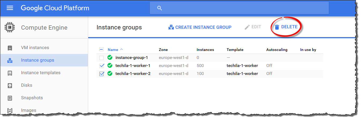This screenshot has width=361, height=119.
Task: Toggle the select-all header checkbox
Action: (101, 49)
